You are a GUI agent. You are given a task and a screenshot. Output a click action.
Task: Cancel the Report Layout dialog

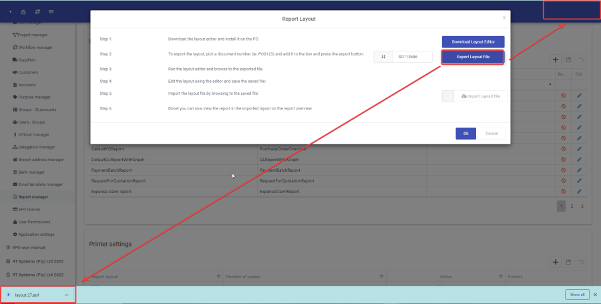[x=491, y=134]
